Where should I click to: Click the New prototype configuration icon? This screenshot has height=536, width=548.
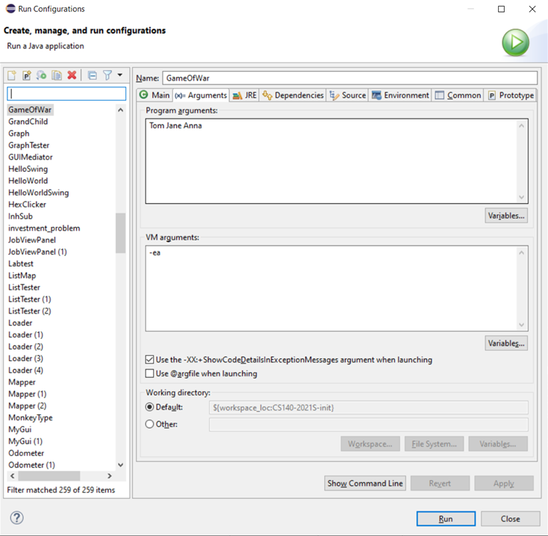click(x=27, y=75)
